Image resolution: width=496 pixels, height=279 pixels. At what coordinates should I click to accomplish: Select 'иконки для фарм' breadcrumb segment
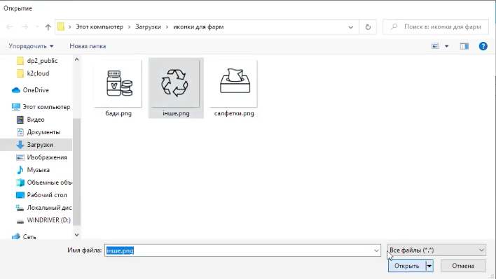pos(198,27)
